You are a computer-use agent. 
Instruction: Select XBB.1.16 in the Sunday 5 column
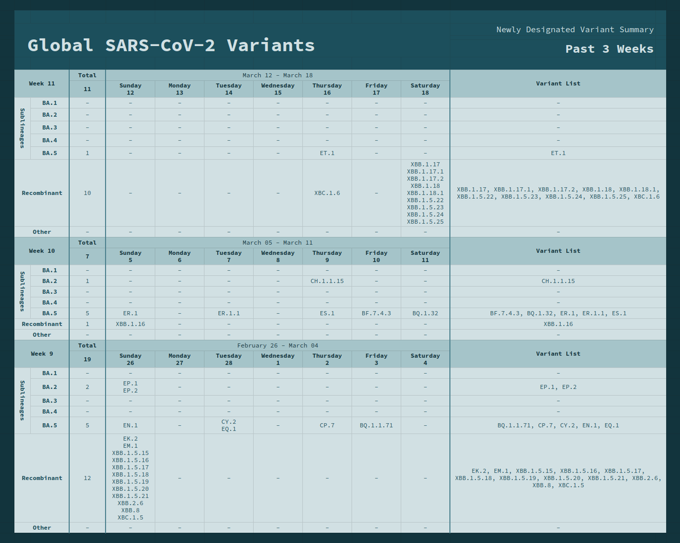point(130,324)
